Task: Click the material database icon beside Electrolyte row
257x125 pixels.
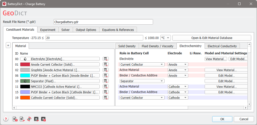Action: [x=106, y=59]
